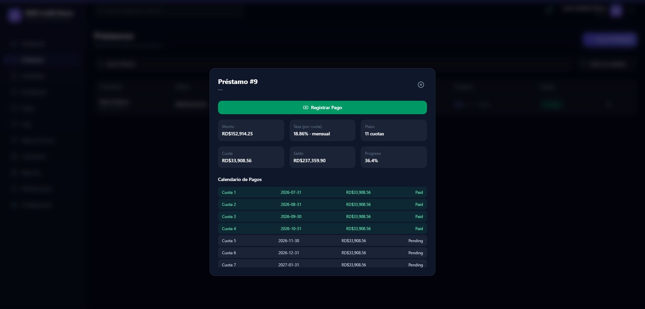Click the date 2026-07-31

291,192
